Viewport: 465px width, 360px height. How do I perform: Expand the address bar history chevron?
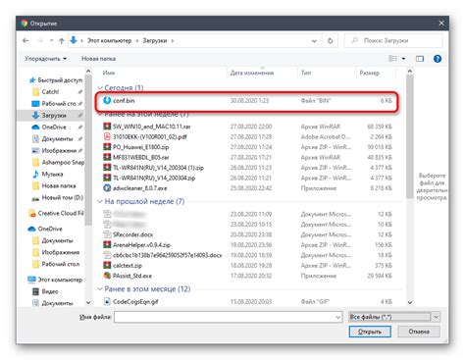[x=314, y=41]
